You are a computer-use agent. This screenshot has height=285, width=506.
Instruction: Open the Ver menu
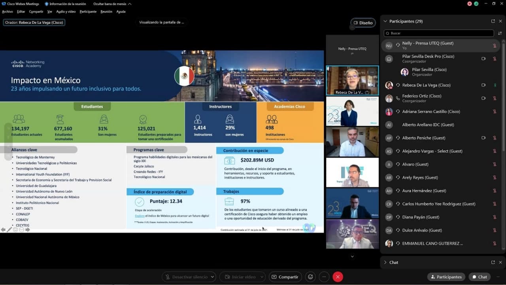pos(50,11)
